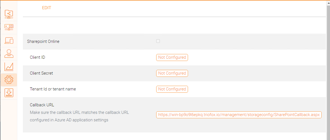Open the devices sidebar icon
330x140 pixels.
(9, 40)
